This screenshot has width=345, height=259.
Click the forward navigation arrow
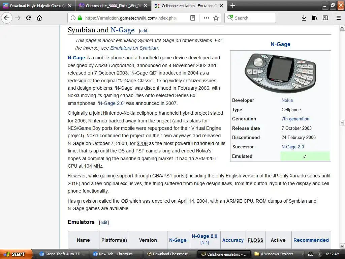pos(18,18)
